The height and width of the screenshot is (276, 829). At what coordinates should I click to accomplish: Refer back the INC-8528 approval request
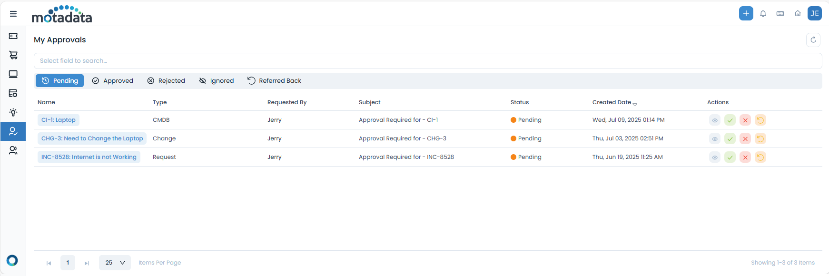(760, 158)
